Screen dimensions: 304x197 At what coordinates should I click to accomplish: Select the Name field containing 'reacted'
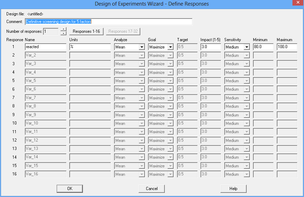(x=45, y=47)
